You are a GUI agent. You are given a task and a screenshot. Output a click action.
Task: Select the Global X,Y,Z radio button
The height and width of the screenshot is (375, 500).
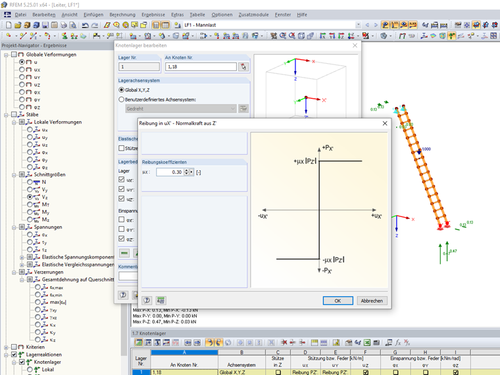[121, 90]
